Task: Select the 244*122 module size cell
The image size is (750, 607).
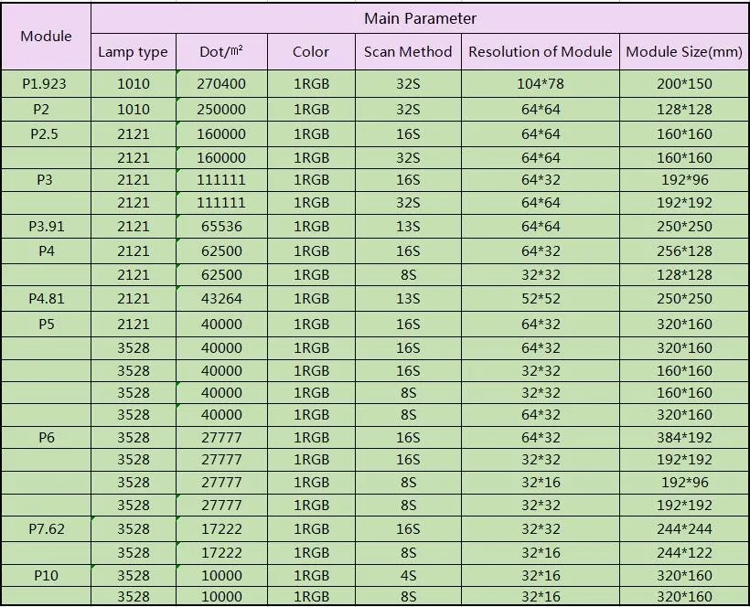Action: pyautogui.click(x=684, y=552)
